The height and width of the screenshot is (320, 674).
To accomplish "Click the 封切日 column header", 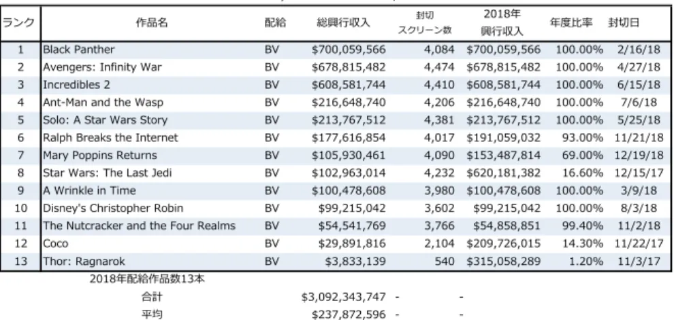I will (624, 22).
